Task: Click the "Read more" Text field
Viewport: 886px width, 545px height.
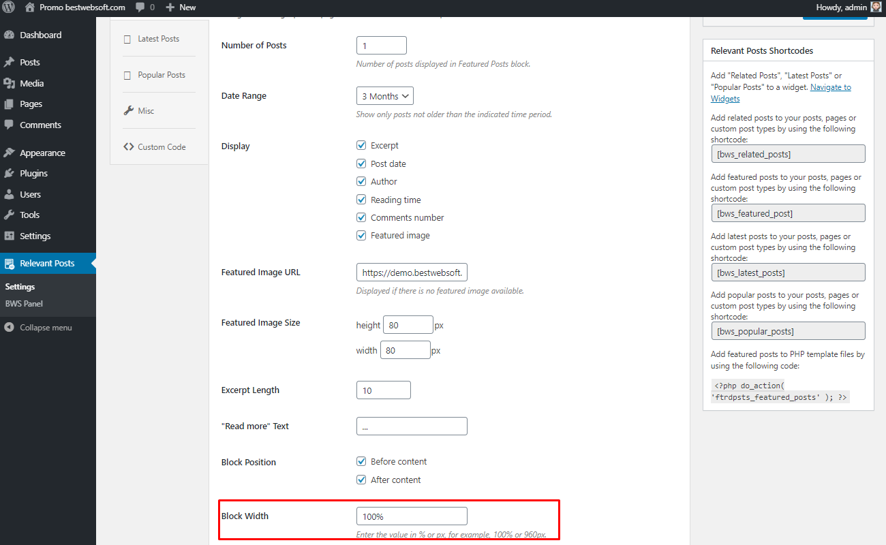Action: coord(412,426)
